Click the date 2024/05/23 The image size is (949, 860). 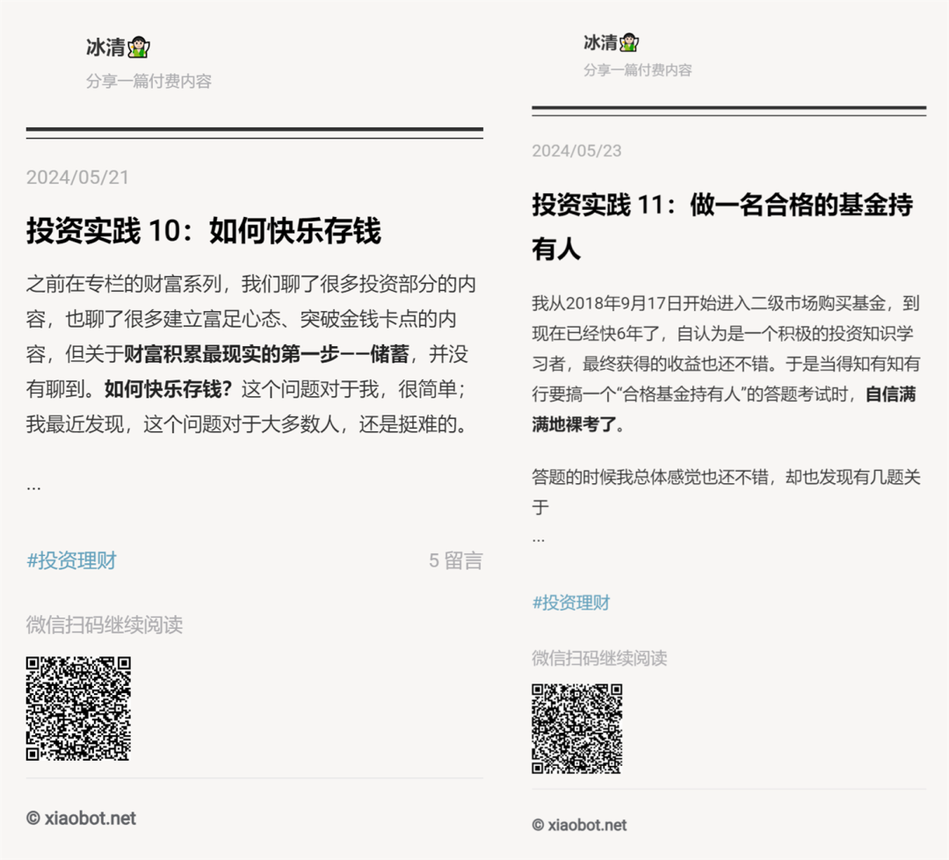pyautogui.click(x=576, y=151)
